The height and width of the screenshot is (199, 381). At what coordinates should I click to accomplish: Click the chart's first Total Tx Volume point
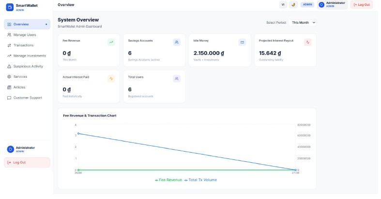(78, 134)
